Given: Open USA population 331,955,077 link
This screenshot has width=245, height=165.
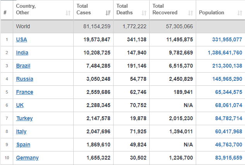Looking at the screenshot, I should (227, 39).
